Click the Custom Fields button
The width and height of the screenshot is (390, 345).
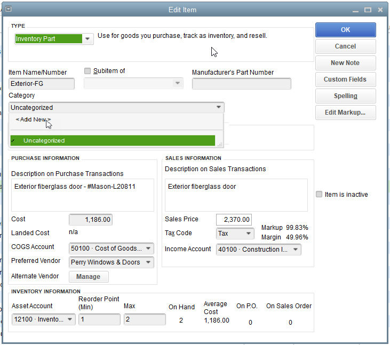pos(345,79)
